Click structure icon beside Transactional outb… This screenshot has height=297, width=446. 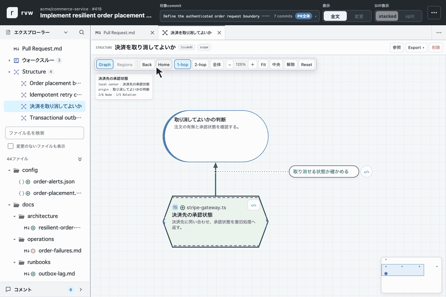click(24, 118)
